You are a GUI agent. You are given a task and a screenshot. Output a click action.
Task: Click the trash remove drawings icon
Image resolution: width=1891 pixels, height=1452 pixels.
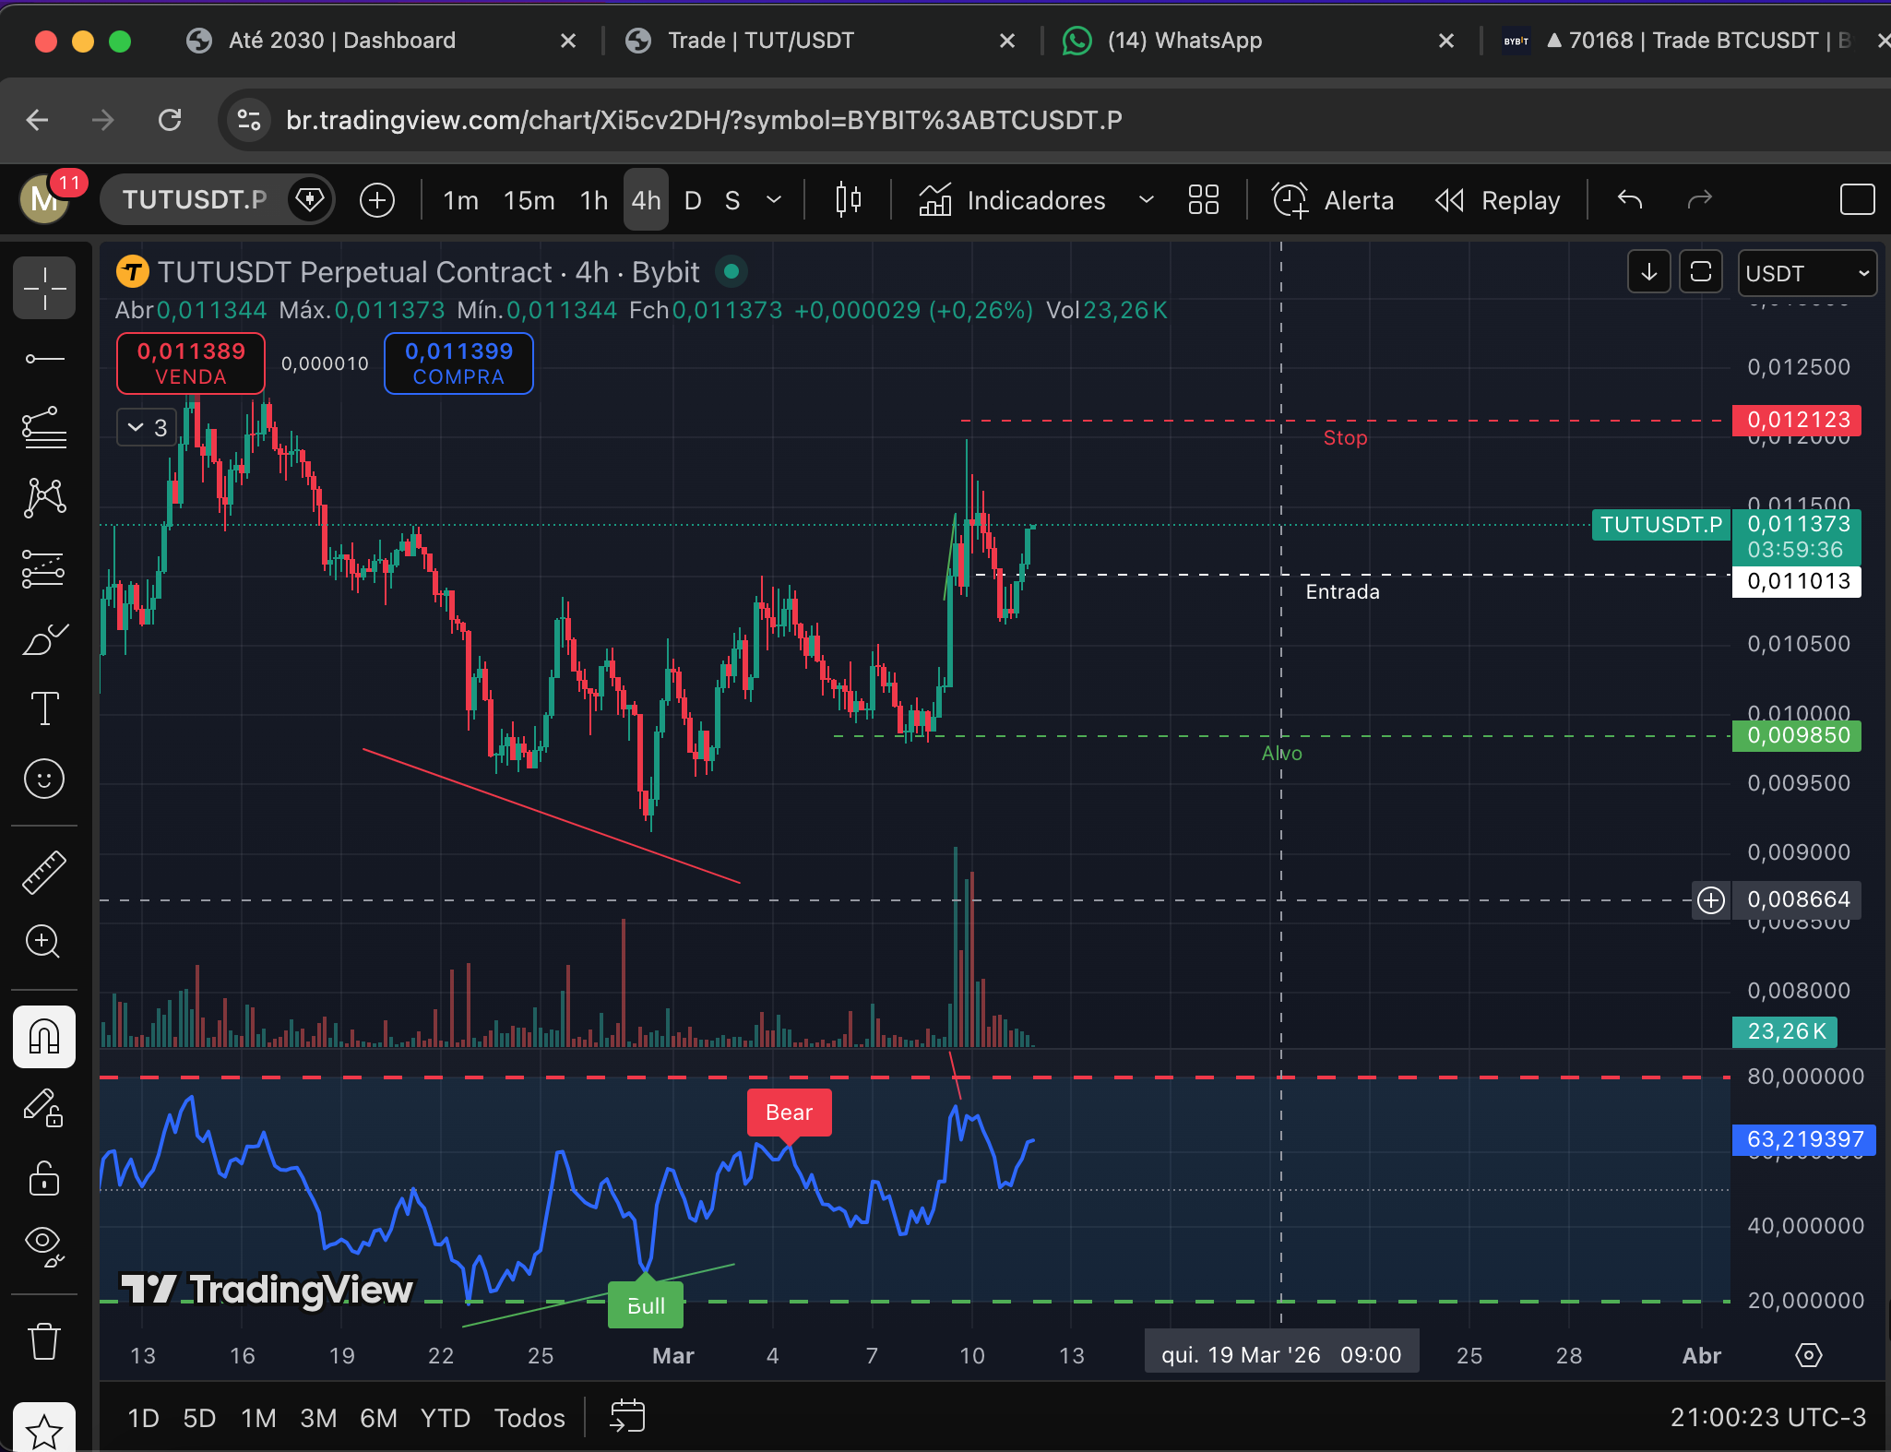(44, 1341)
